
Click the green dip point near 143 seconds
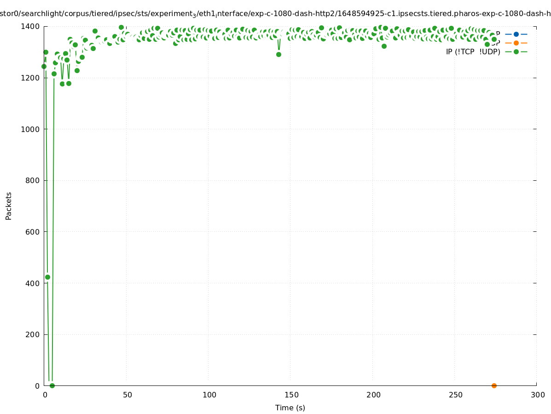(x=278, y=54)
